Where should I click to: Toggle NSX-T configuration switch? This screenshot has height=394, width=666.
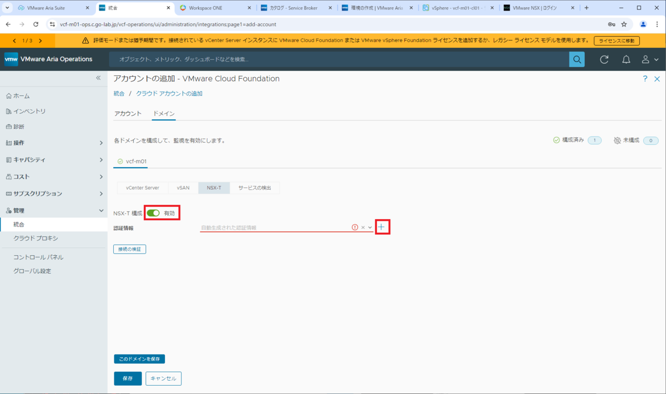tap(153, 213)
